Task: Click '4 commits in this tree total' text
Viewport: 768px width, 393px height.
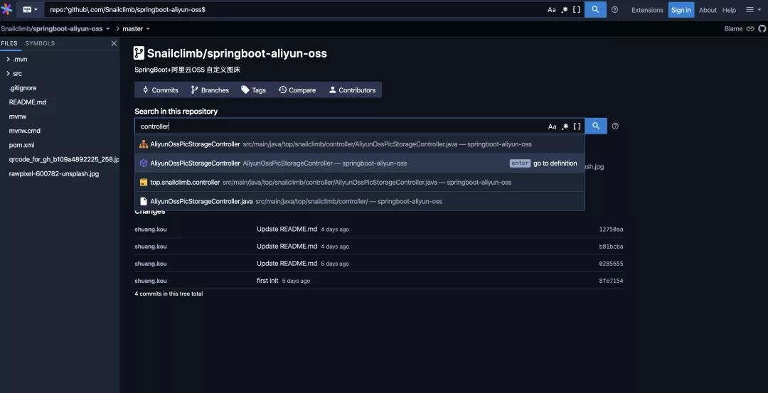Action: (x=169, y=294)
